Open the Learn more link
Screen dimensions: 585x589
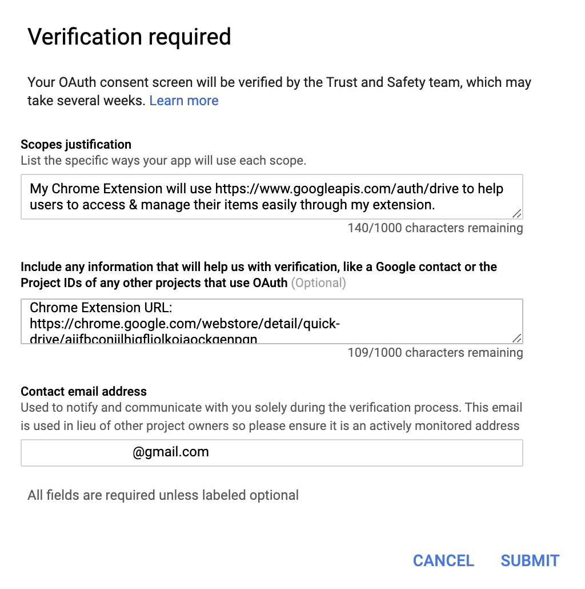(183, 101)
